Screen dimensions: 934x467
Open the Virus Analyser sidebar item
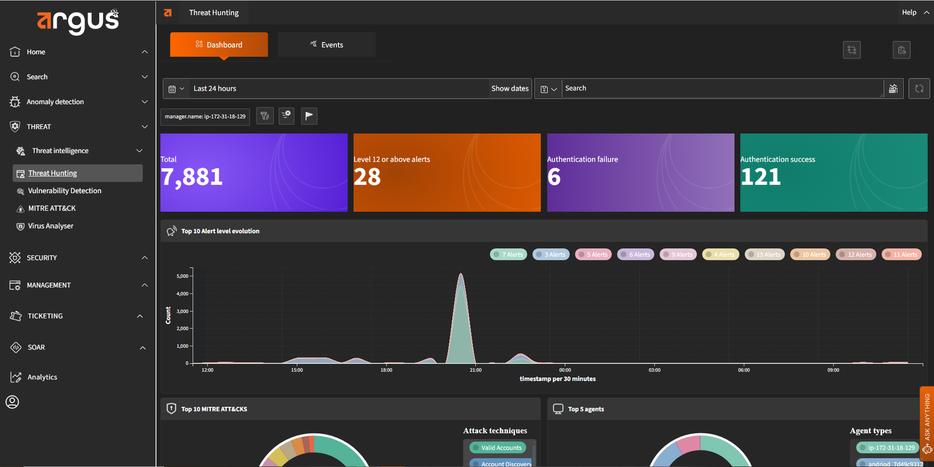point(51,226)
